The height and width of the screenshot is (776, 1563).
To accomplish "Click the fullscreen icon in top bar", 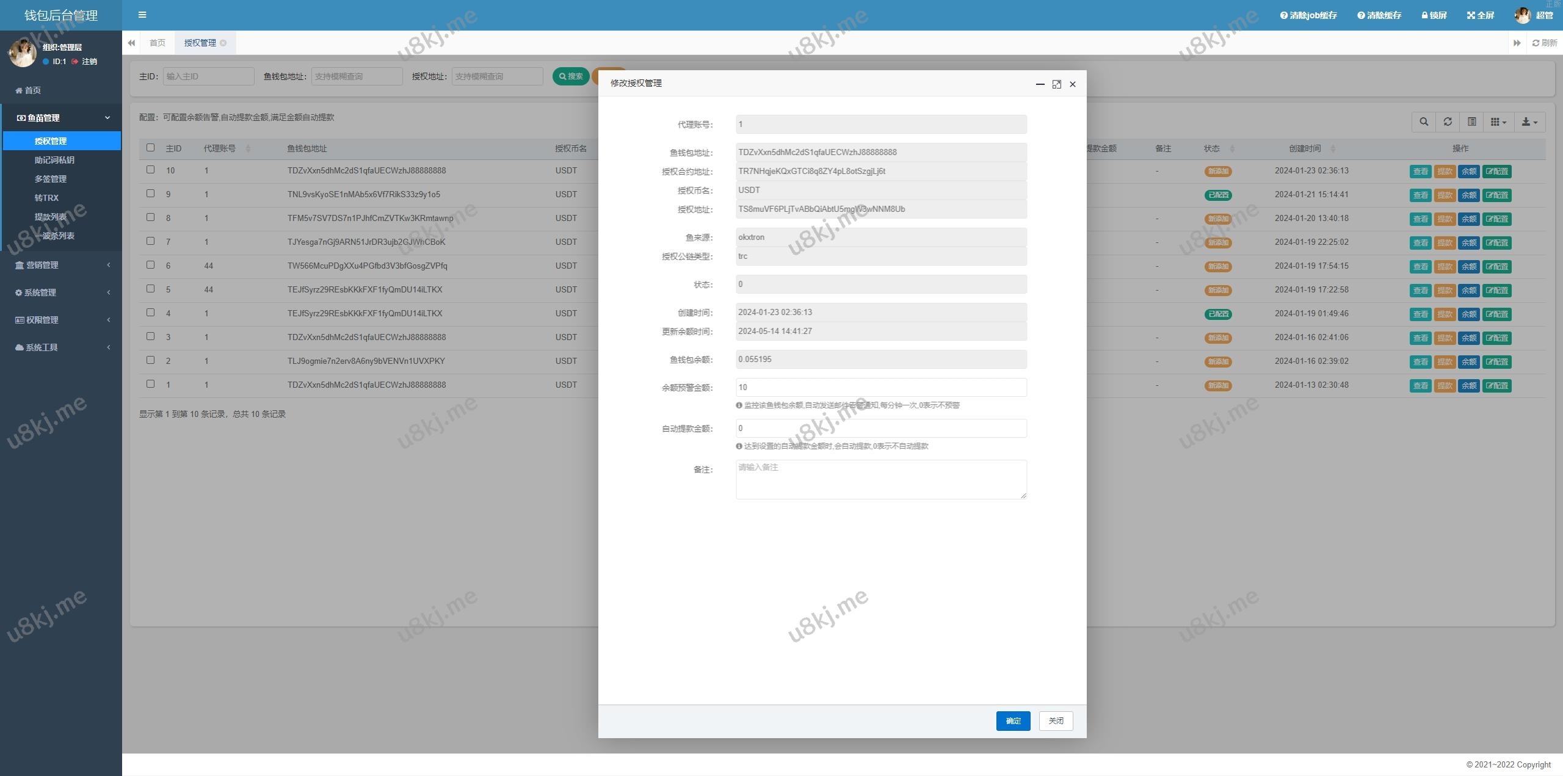I will click(x=1481, y=15).
